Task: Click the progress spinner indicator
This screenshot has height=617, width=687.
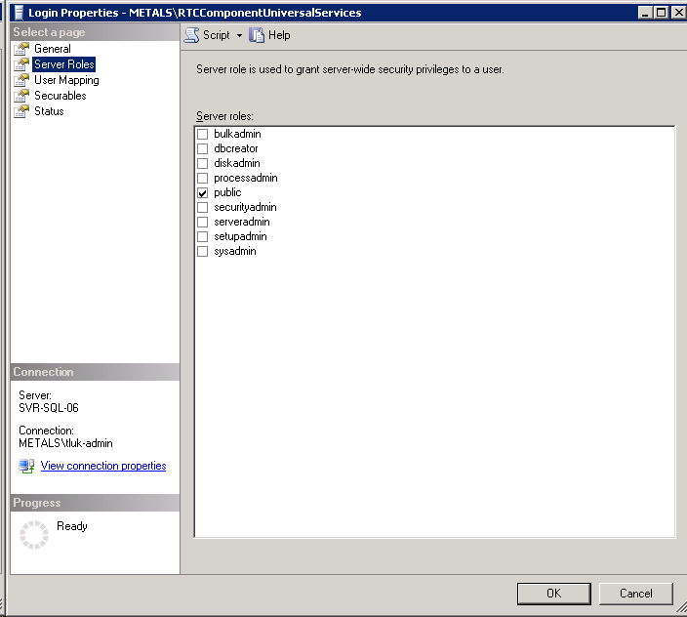Action: click(x=34, y=535)
